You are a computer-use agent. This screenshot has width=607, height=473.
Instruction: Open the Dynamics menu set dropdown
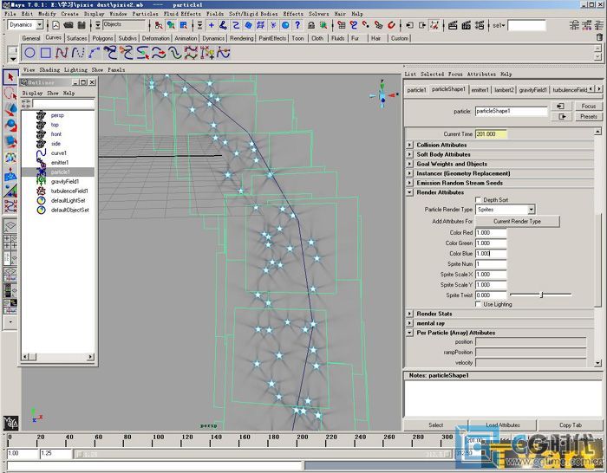[40, 25]
